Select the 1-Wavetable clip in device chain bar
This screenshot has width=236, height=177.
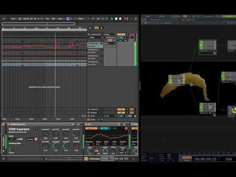[x=94, y=159]
